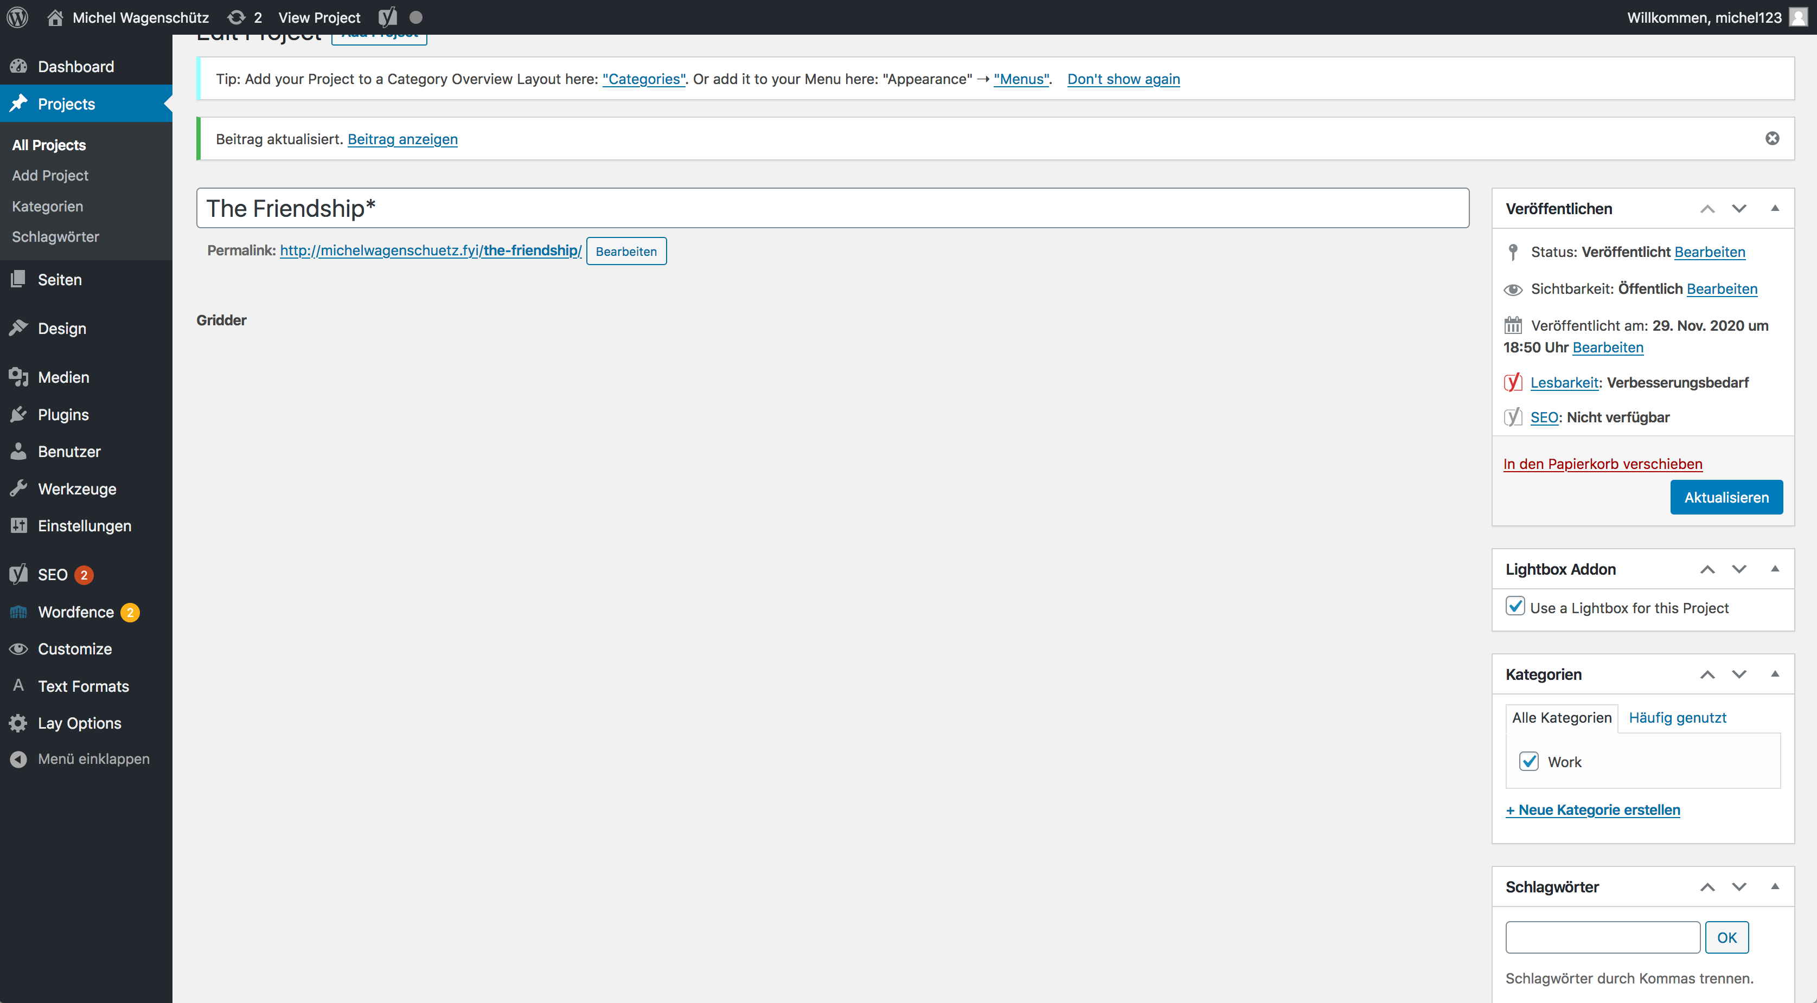Click 'In den Papierkorb verschieben' link
This screenshot has height=1003, width=1817.
(1602, 464)
